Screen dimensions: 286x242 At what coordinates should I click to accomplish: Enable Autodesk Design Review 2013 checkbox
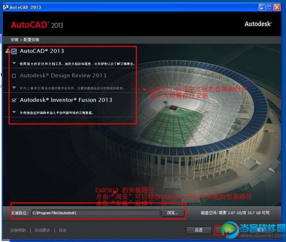[14, 75]
